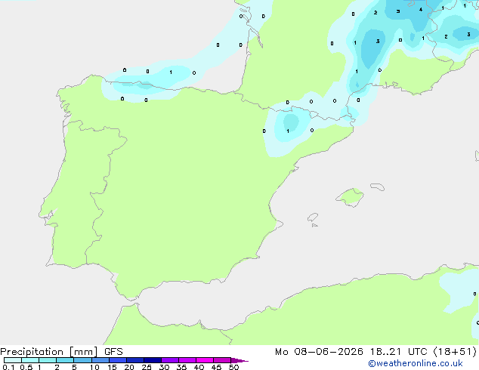Click the Menorca island outline
Image resolution: width=479 pixels, height=370 pixels.
(378, 187)
